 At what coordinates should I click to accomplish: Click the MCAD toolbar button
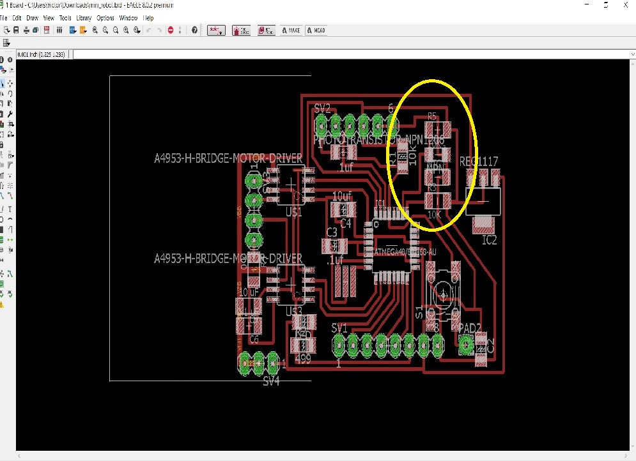coord(316,30)
